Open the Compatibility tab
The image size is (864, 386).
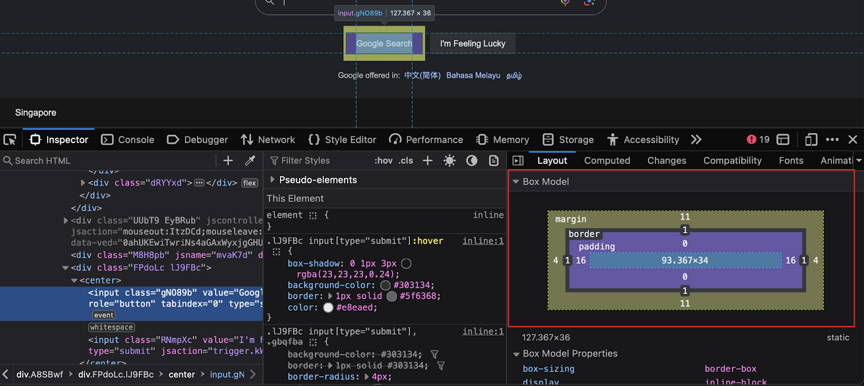[x=732, y=160]
